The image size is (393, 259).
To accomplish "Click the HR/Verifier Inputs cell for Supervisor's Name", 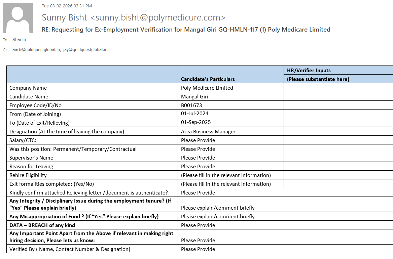I will [338, 158].
